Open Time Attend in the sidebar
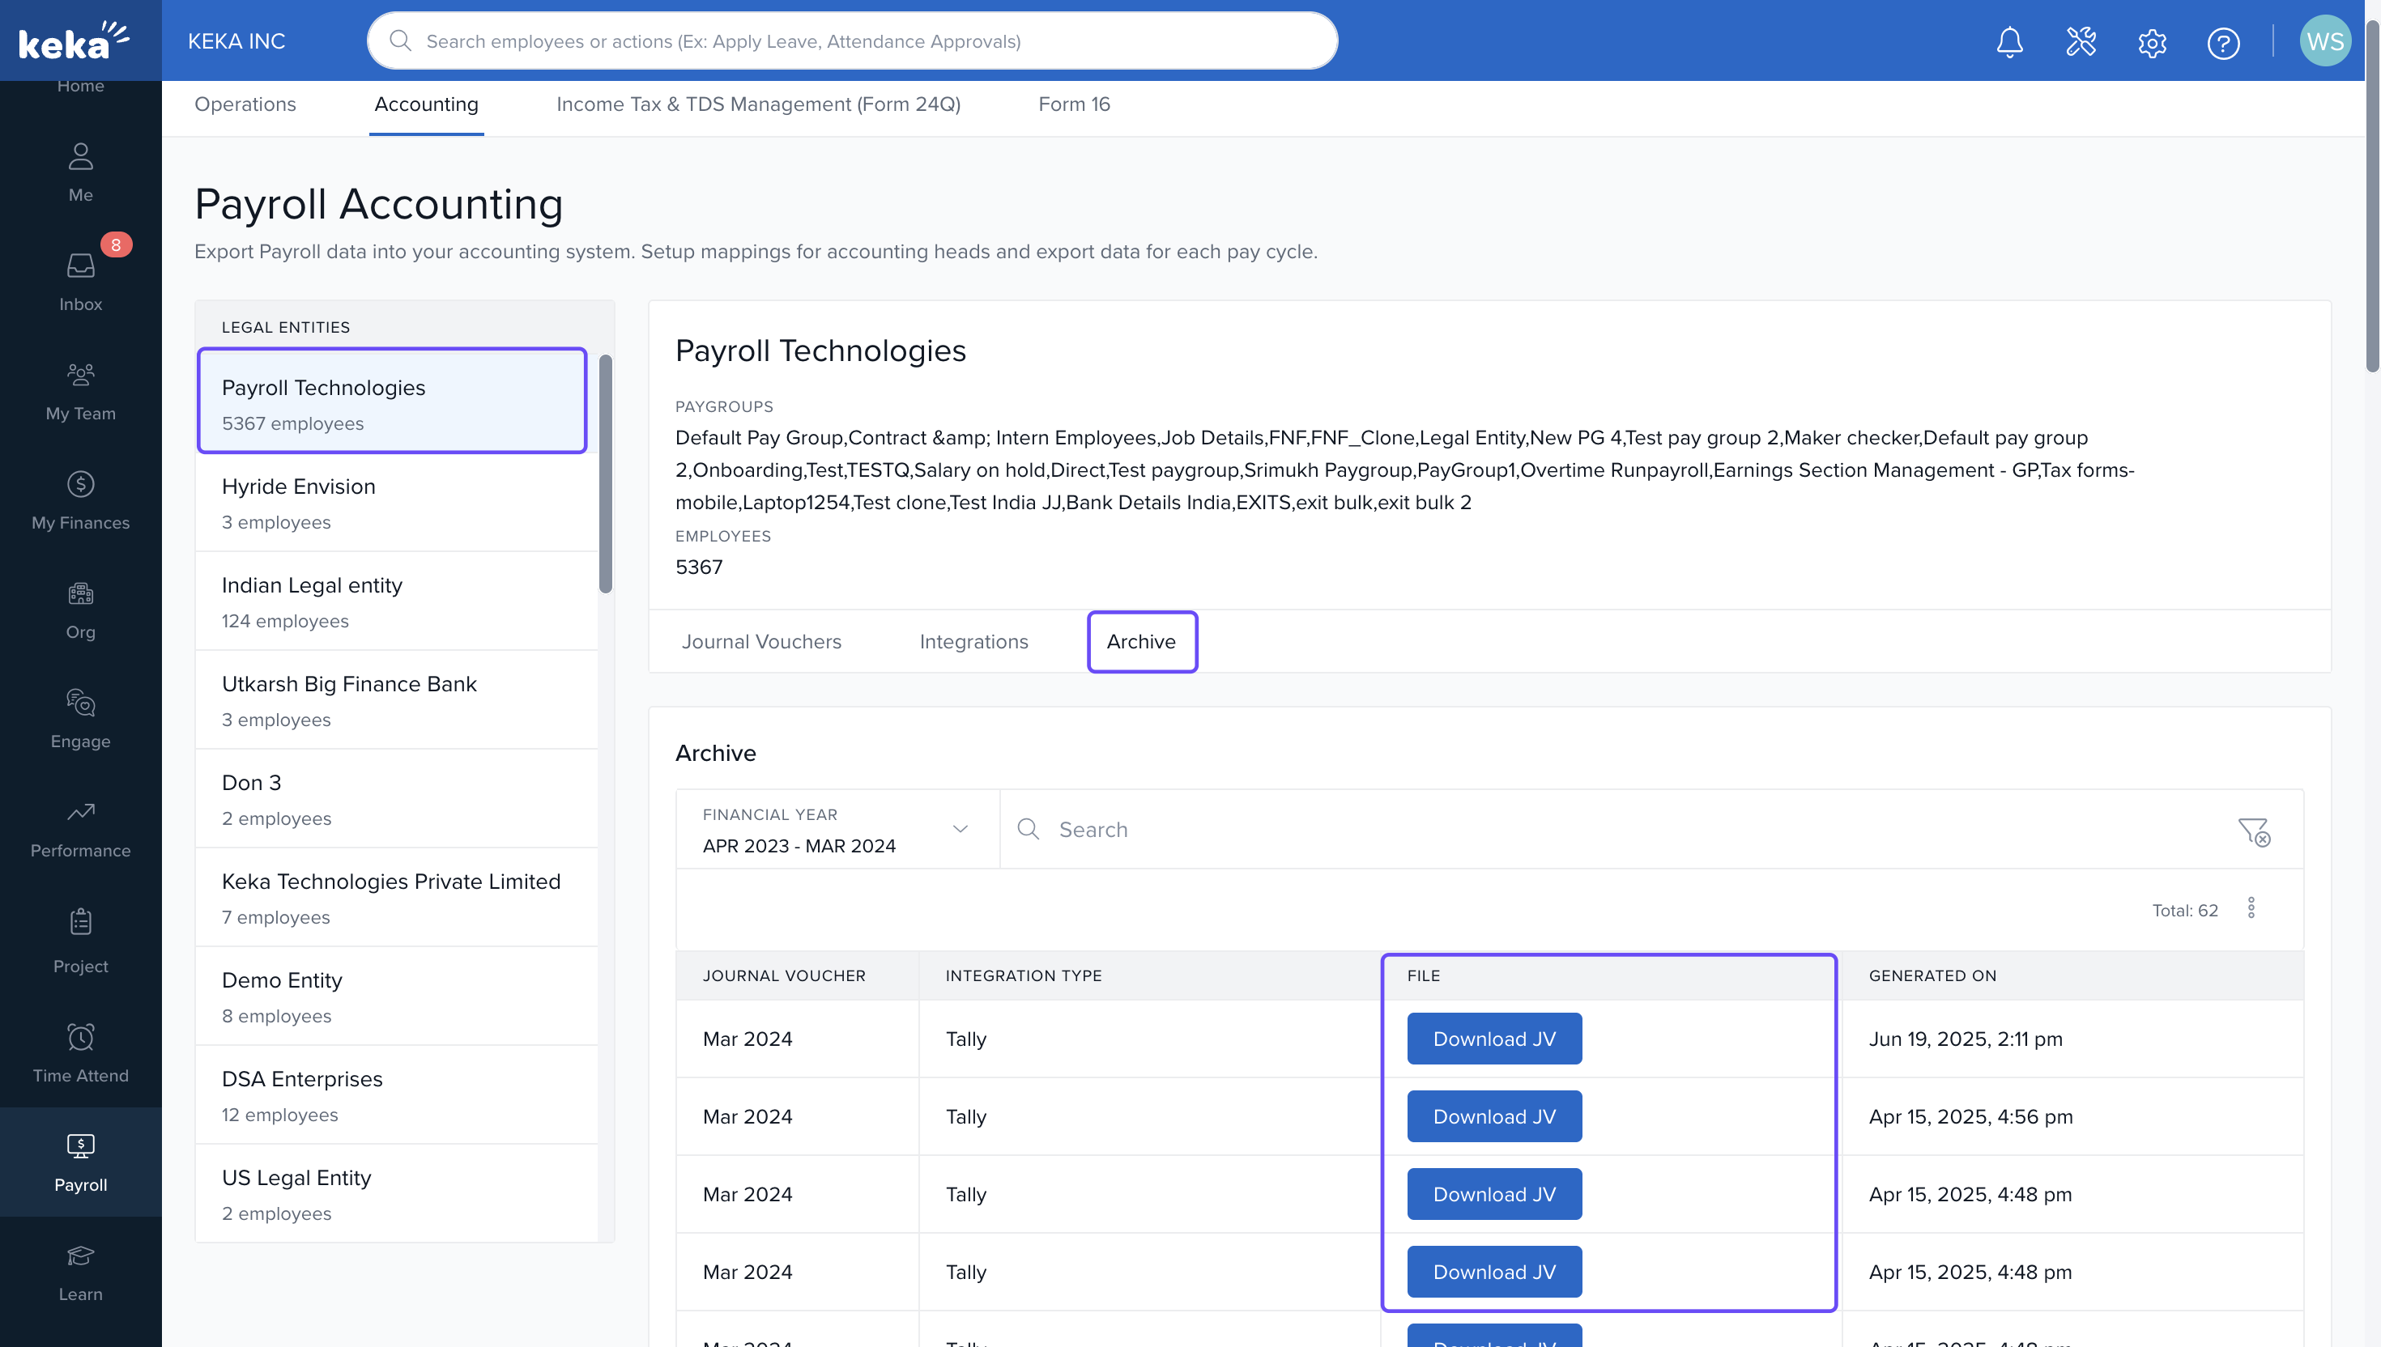The height and width of the screenshot is (1347, 2381). [x=80, y=1052]
